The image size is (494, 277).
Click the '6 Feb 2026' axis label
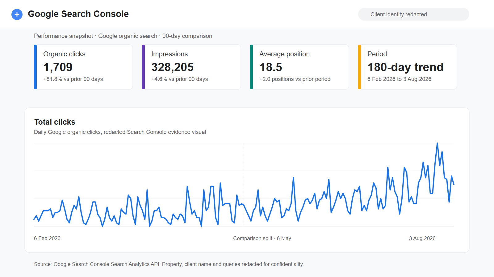47,238
